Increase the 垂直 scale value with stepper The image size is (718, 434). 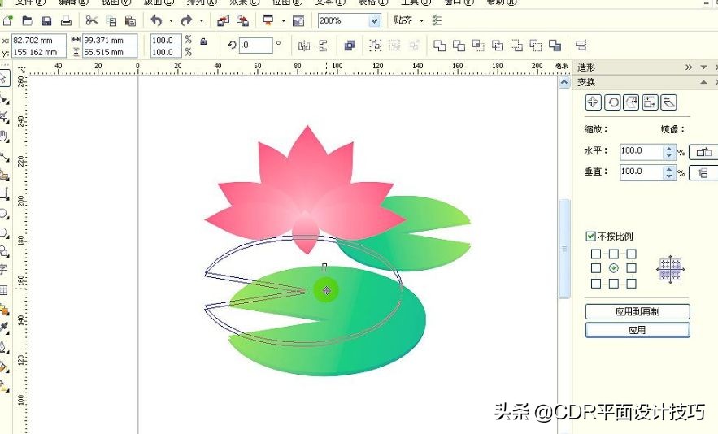669,169
